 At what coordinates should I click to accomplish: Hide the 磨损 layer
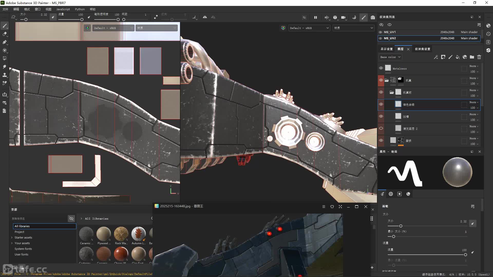tap(381, 140)
